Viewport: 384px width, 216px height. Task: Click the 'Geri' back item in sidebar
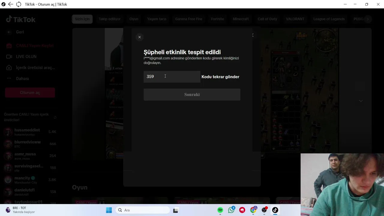pyautogui.click(x=20, y=32)
